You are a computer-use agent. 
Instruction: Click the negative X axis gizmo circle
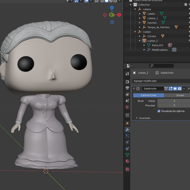(x=105, y=15)
